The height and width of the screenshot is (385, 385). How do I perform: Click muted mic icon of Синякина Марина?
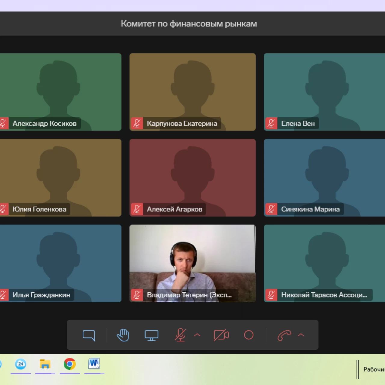tap(271, 209)
